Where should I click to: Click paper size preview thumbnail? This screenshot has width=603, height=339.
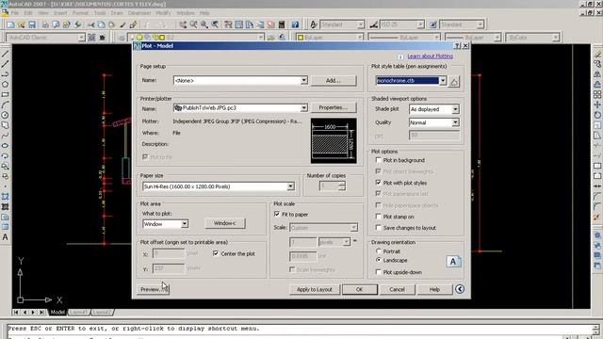point(334,141)
